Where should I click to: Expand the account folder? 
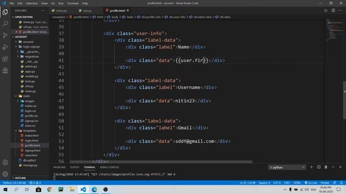pos(28,42)
